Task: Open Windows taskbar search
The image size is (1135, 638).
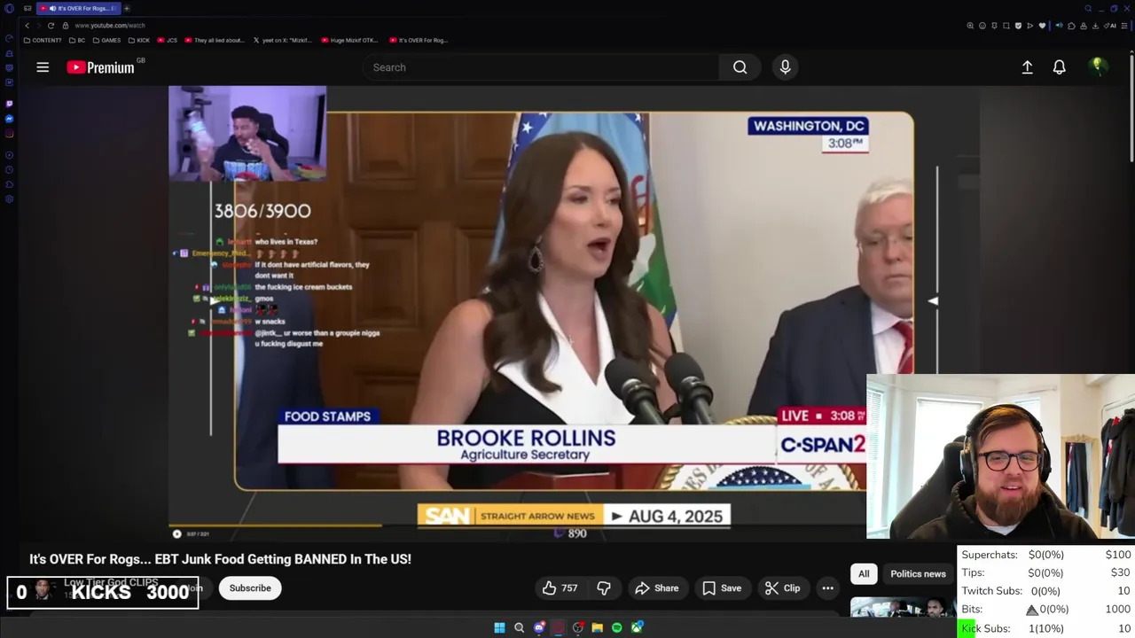Action: tap(520, 628)
